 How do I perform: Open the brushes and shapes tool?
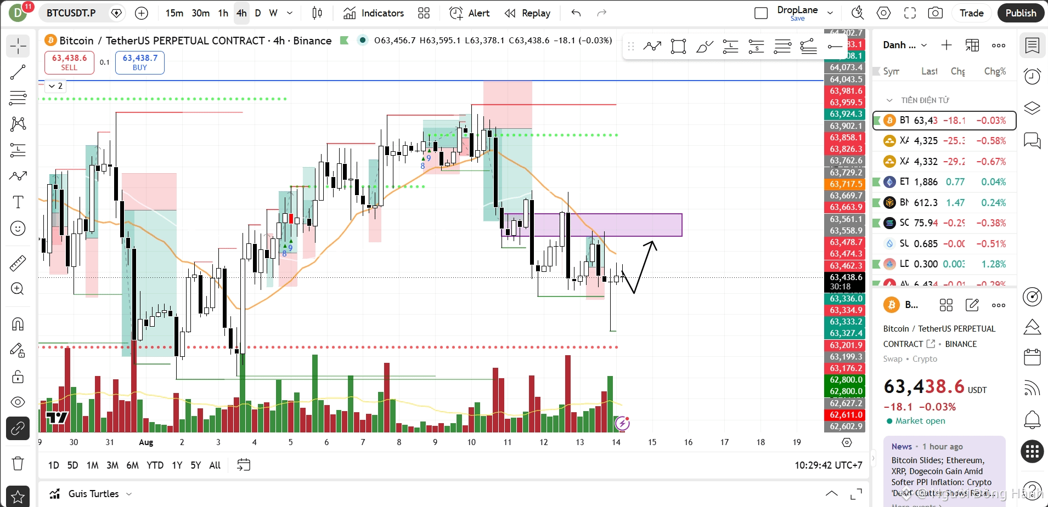(18, 176)
